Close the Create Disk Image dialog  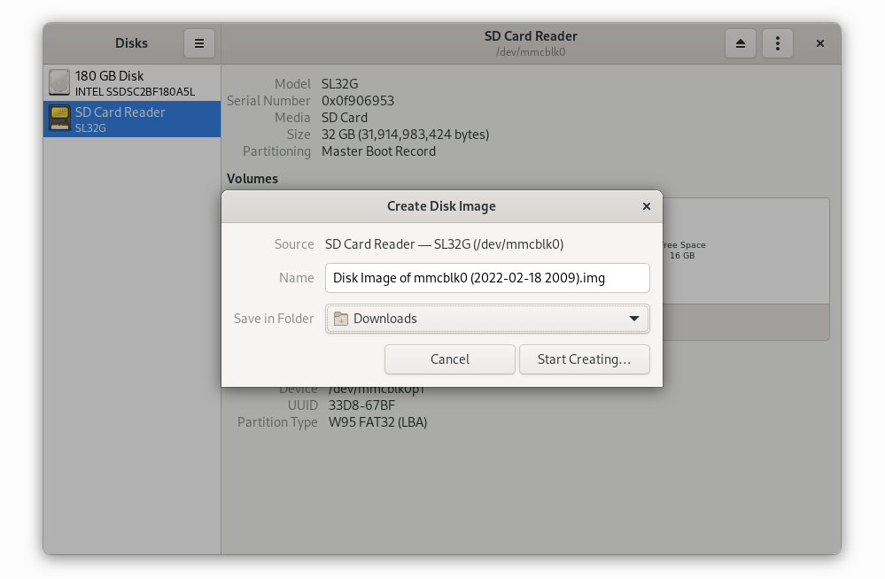tap(646, 205)
